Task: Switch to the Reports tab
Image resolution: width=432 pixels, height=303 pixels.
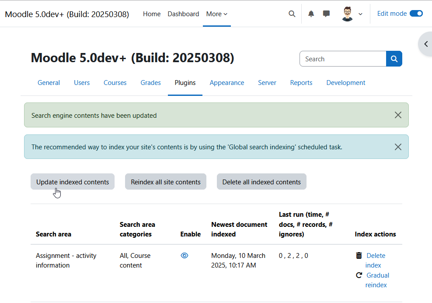Action: coord(301,83)
